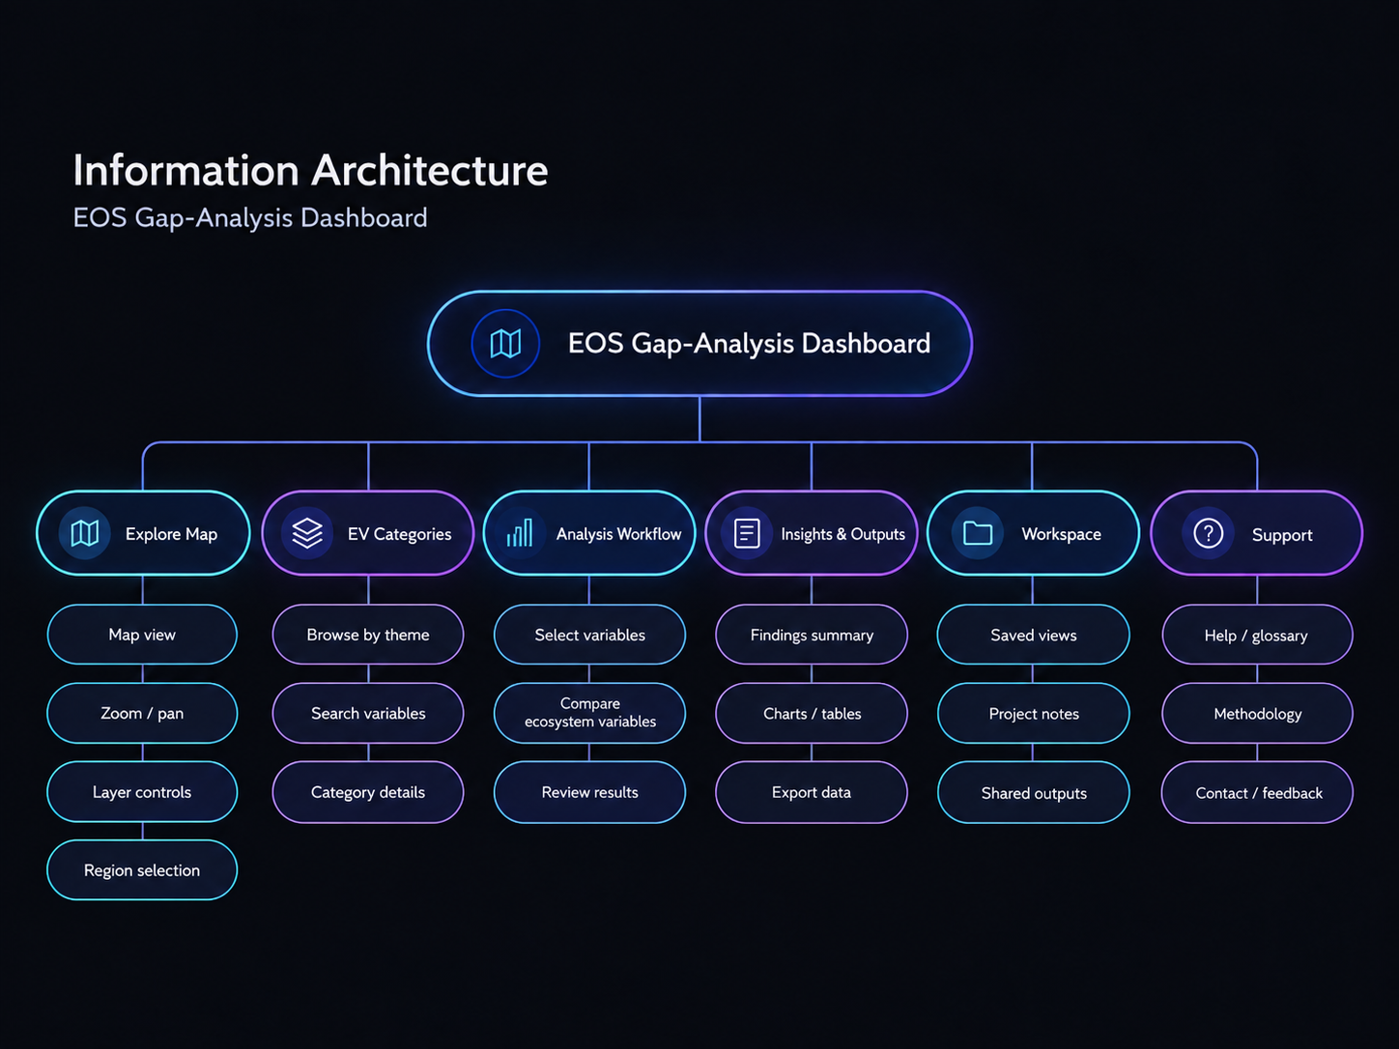Click the stacked layers icon beside EV Categories
The image size is (1399, 1049).
point(307,533)
